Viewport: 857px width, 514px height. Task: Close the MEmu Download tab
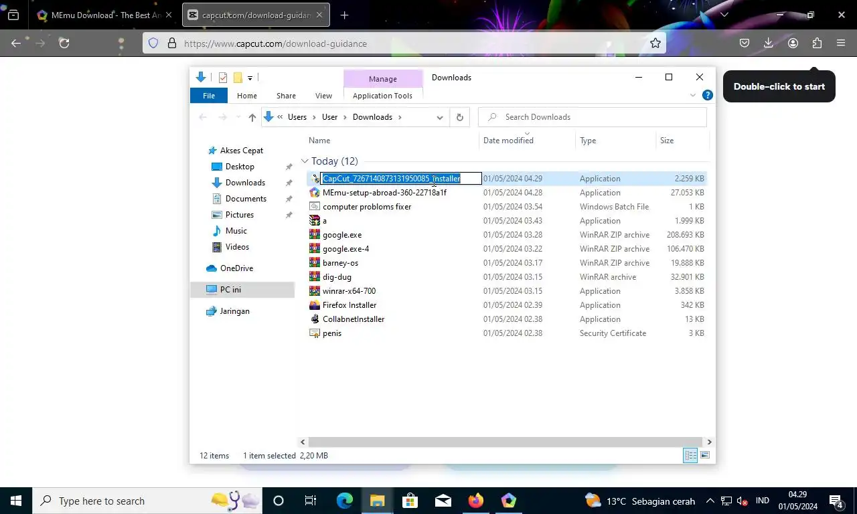(168, 15)
